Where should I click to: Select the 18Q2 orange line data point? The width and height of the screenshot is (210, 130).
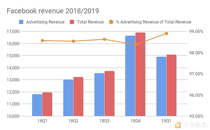(x=73, y=41)
